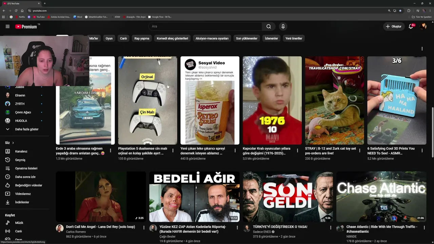Open more options for the Asperox leke çıkarıcı short

235,150
